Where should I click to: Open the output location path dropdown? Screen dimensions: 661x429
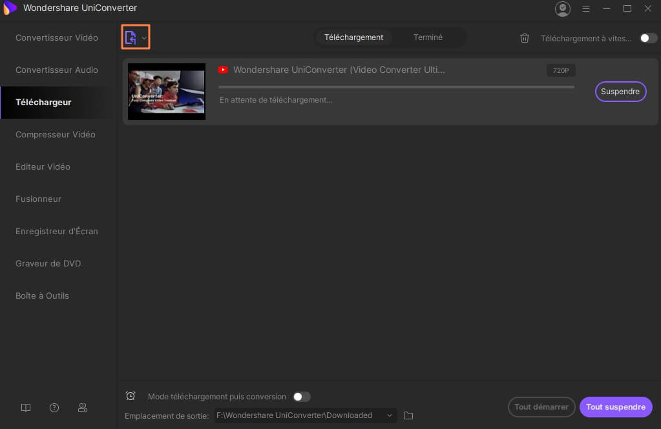click(390, 415)
